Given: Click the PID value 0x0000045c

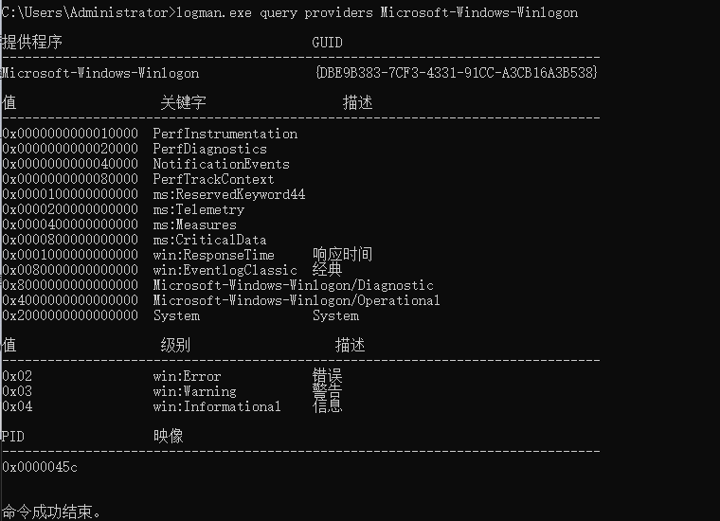Looking at the screenshot, I should click(40, 467).
